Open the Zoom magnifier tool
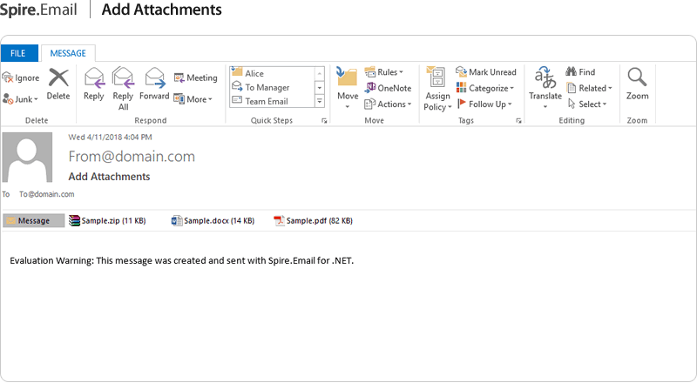Screen dimensions: 697x383 click(x=637, y=84)
